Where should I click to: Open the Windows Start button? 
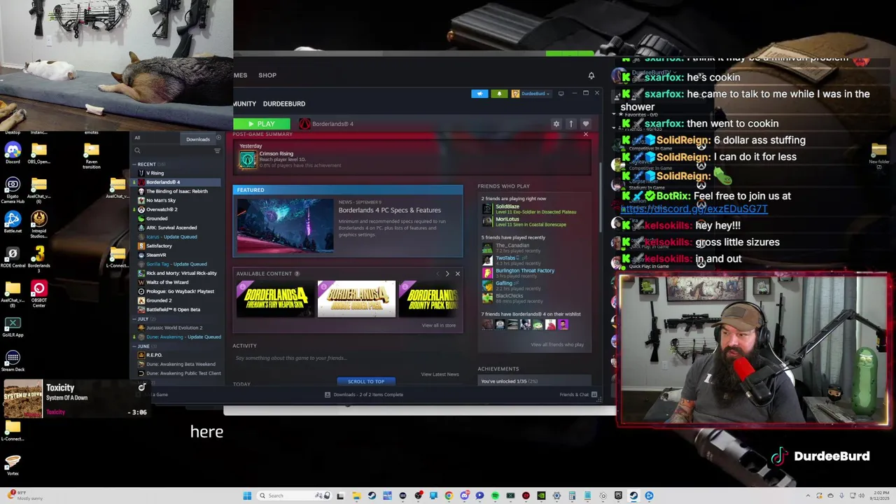pos(247,496)
